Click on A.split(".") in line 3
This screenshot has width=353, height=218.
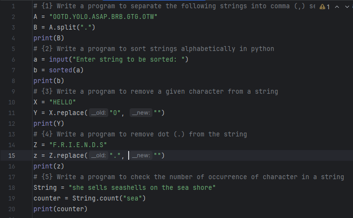point(72,28)
